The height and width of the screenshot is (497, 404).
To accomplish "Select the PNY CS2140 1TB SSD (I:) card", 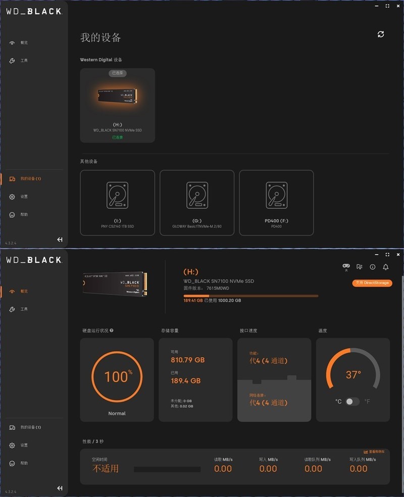I will 117,203.
